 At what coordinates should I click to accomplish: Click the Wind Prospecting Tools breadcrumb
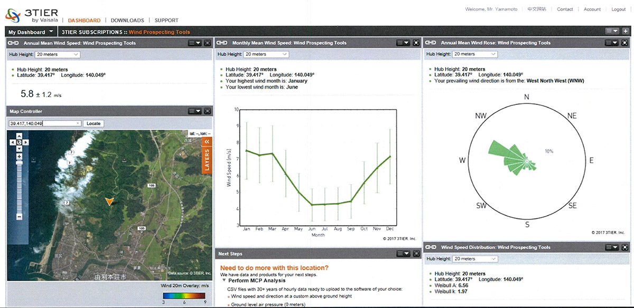160,32
